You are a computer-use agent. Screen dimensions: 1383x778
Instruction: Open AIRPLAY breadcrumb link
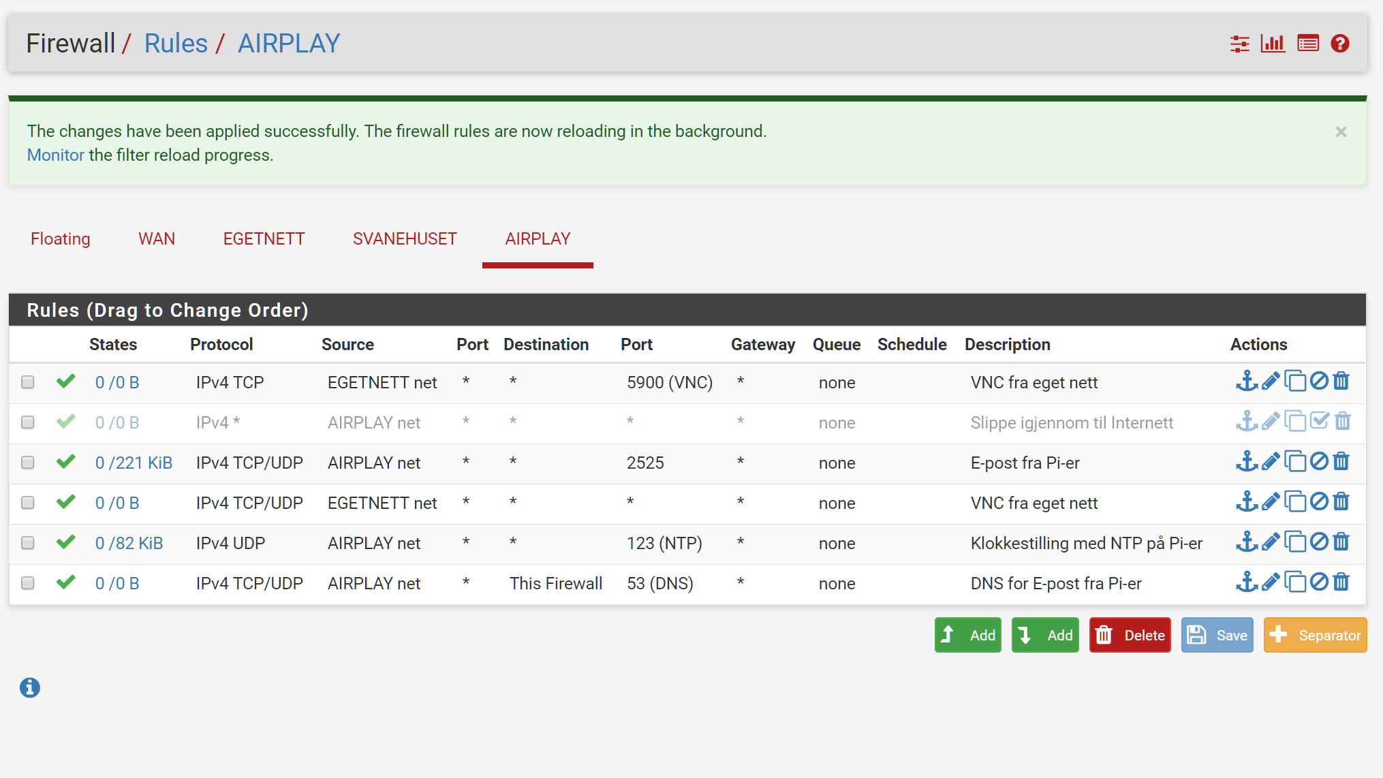click(x=289, y=44)
